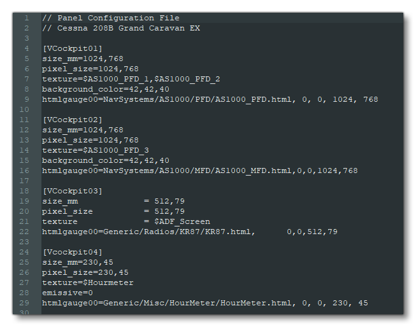Screen dimensions: 416x327
Task: Place cursor on the [VCockpit01] section header
Action: click(x=72, y=48)
